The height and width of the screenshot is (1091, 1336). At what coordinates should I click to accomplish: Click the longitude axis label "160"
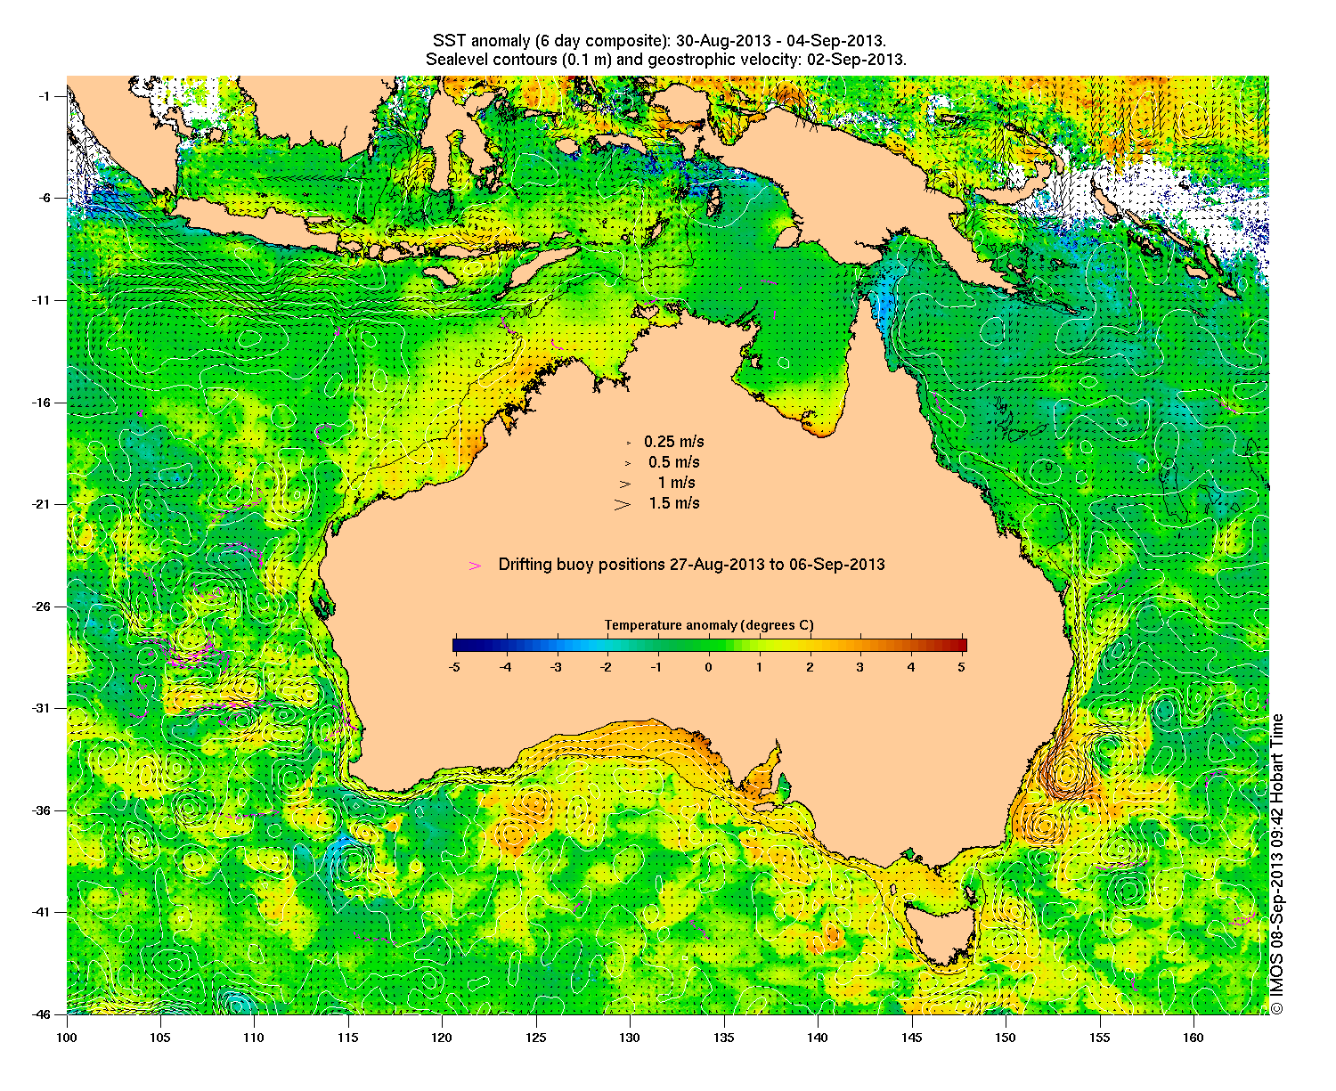coord(1193,1038)
